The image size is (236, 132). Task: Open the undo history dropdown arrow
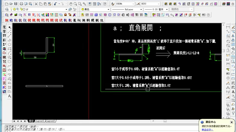pos(59,4)
